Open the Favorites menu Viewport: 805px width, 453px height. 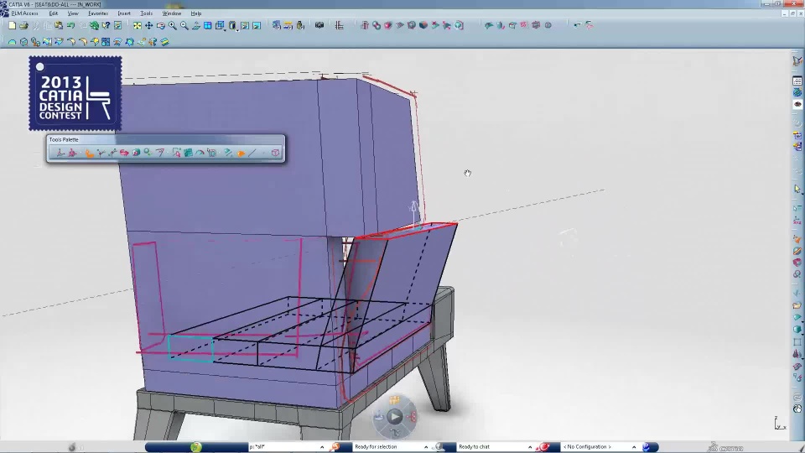point(98,13)
